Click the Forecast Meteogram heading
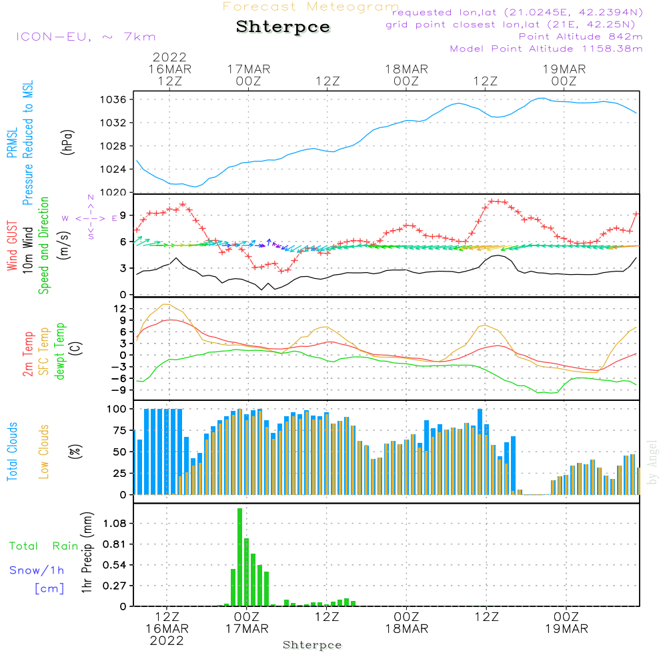This screenshot has width=667, height=667. coord(311,7)
